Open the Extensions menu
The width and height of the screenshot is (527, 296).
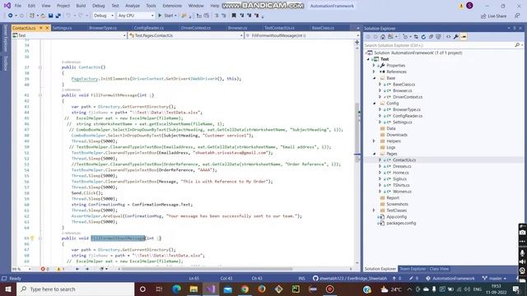point(172,6)
